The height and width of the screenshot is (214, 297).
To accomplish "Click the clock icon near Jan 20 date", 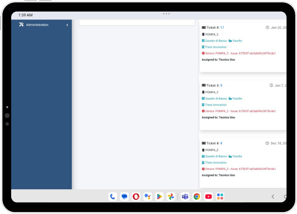I will click(267, 27).
